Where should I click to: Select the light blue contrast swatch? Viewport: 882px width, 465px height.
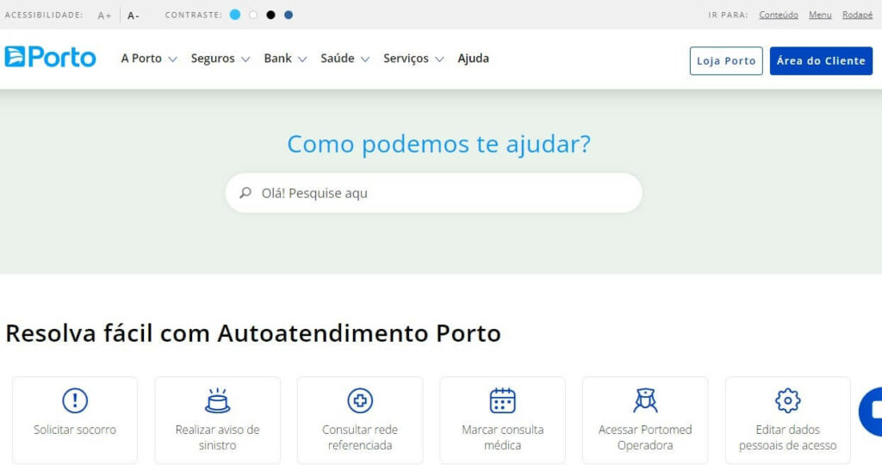coord(235,15)
